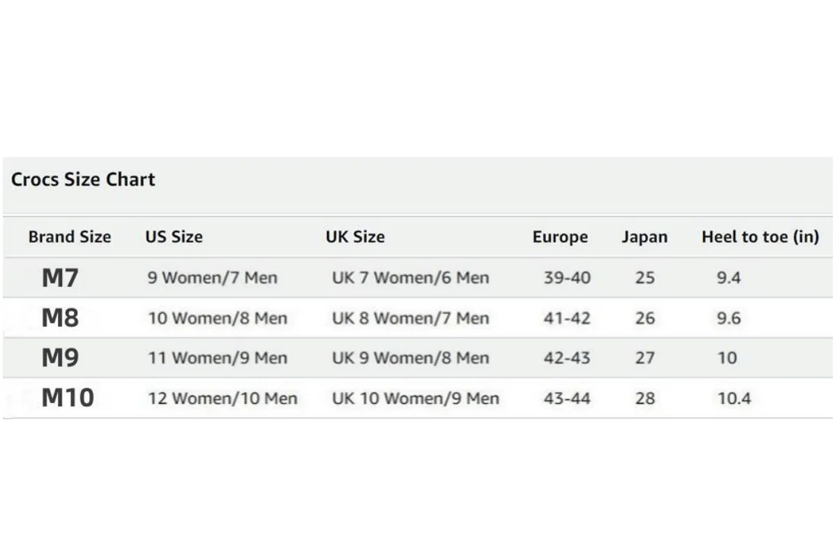Click the 10.4 heel to toe value
This screenshot has width=837, height=558.
pos(734,399)
